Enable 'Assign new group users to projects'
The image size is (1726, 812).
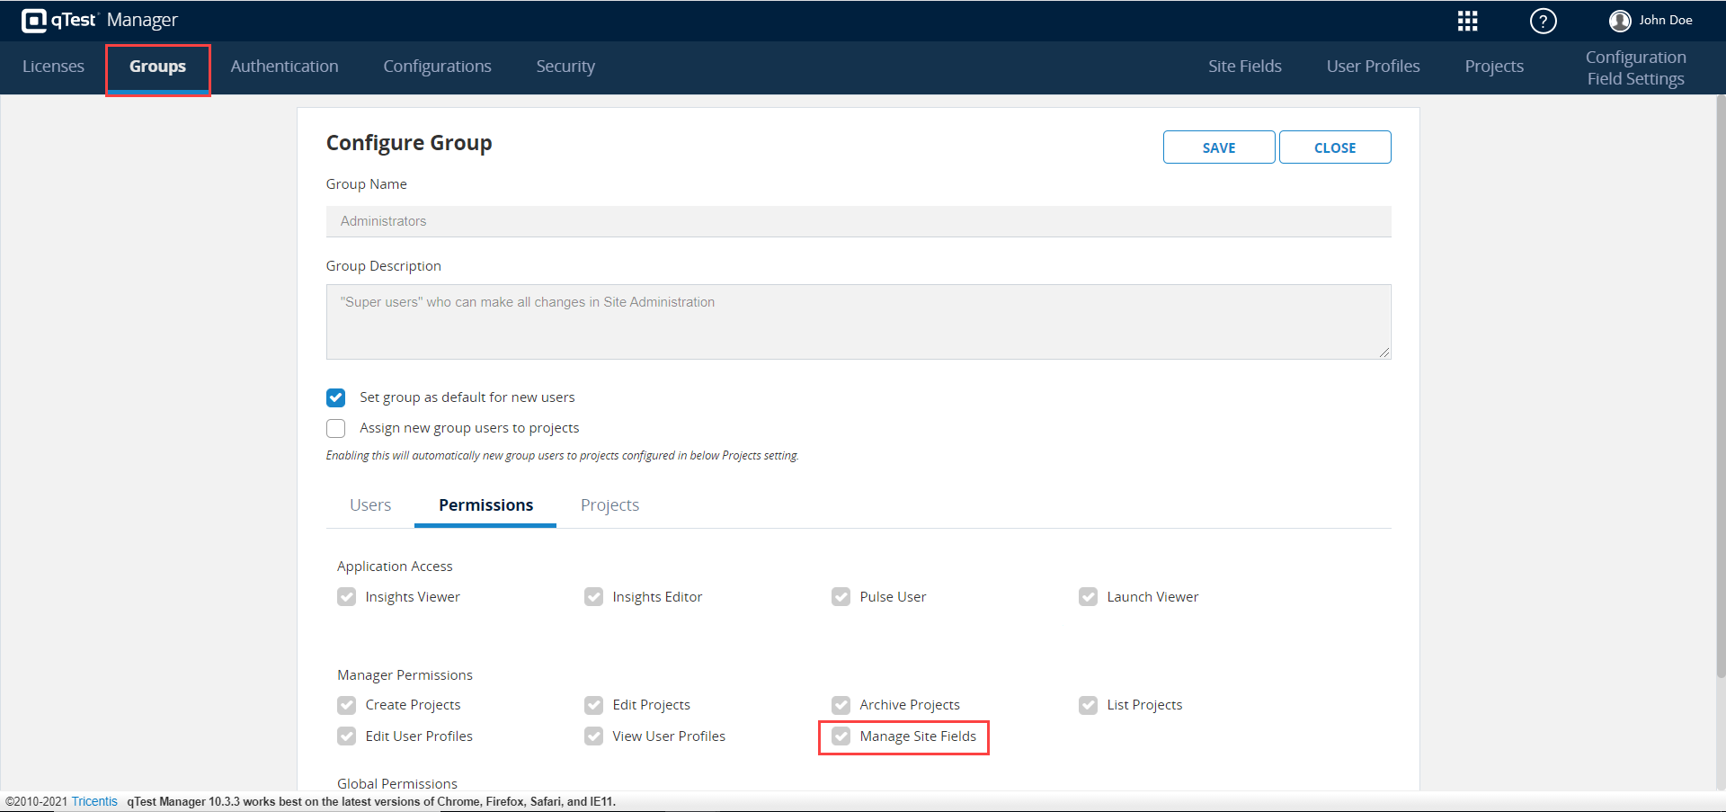pyautogui.click(x=336, y=428)
